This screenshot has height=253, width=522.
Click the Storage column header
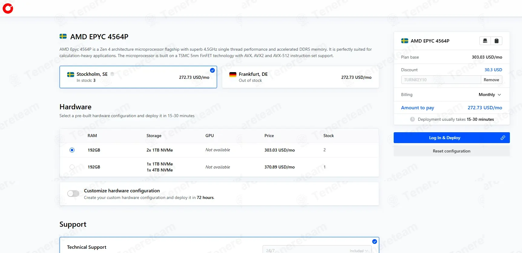click(154, 136)
